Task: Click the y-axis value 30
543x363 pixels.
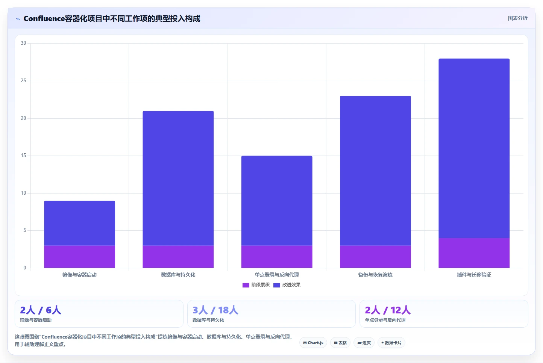Action: pyautogui.click(x=23, y=43)
